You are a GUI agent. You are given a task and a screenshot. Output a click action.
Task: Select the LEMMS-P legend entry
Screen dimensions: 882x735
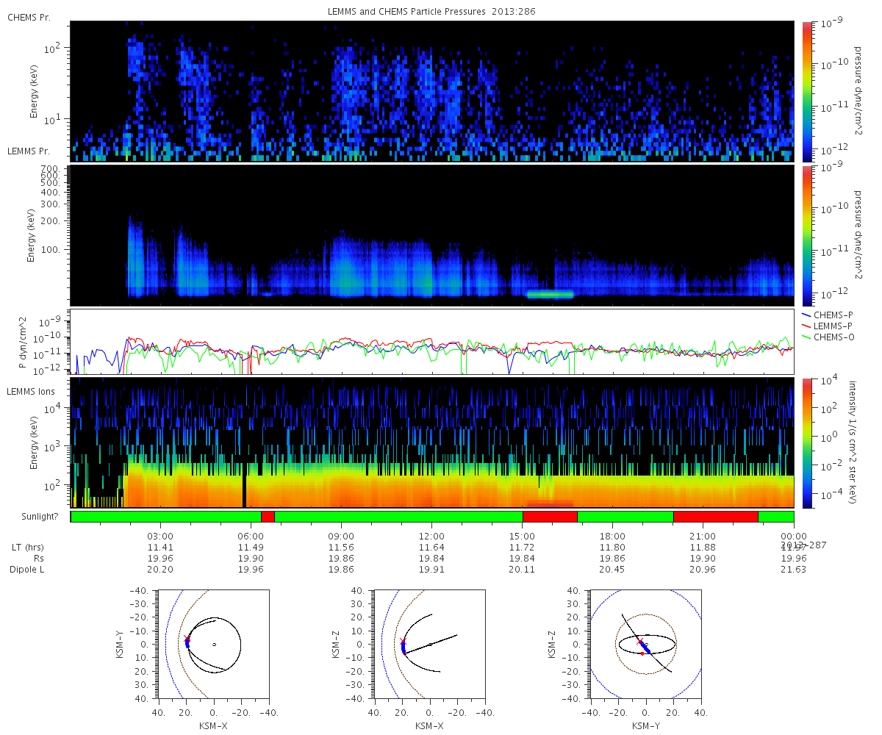(828, 326)
